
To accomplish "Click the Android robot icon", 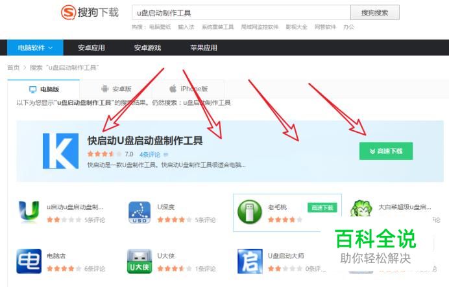I will click(x=105, y=89).
